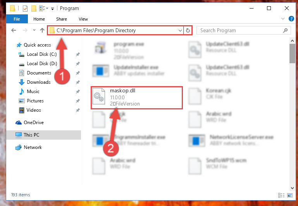Click the Forward navigation arrow
The image size is (298, 206).
pyautogui.click(x=25, y=30)
